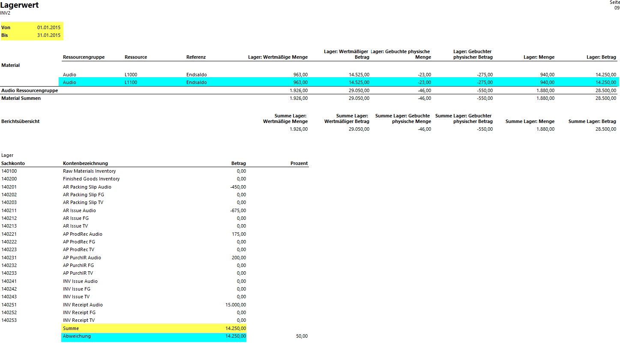This screenshot has width=620, height=345.
Task: Click the Lagerwert report title
Action: click(19, 5)
